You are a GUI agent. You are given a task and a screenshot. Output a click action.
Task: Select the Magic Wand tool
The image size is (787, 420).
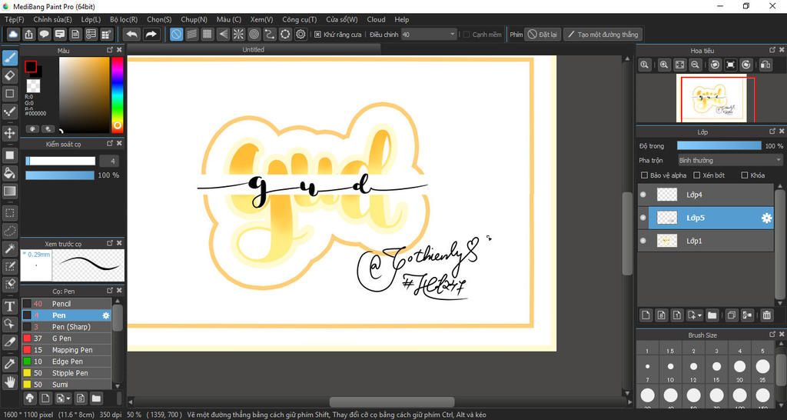[x=9, y=248]
